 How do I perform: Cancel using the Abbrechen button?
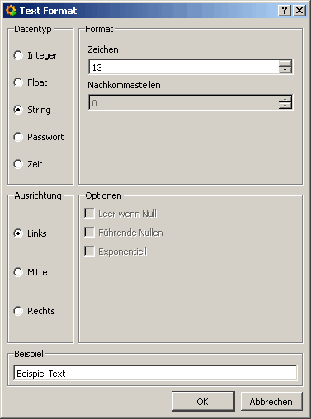tap(271, 402)
